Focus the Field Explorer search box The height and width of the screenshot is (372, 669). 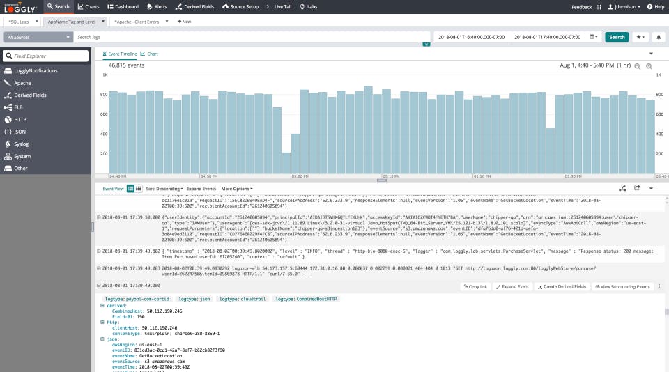pyautogui.click(x=46, y=56)
